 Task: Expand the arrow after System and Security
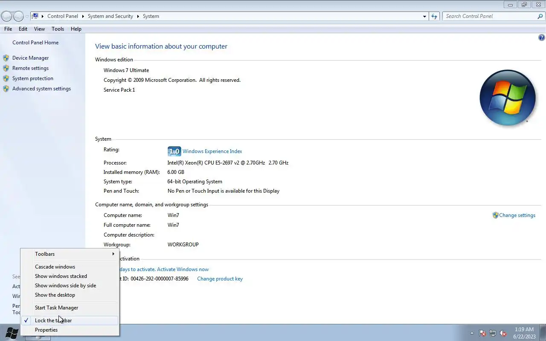tap(138, 16)
